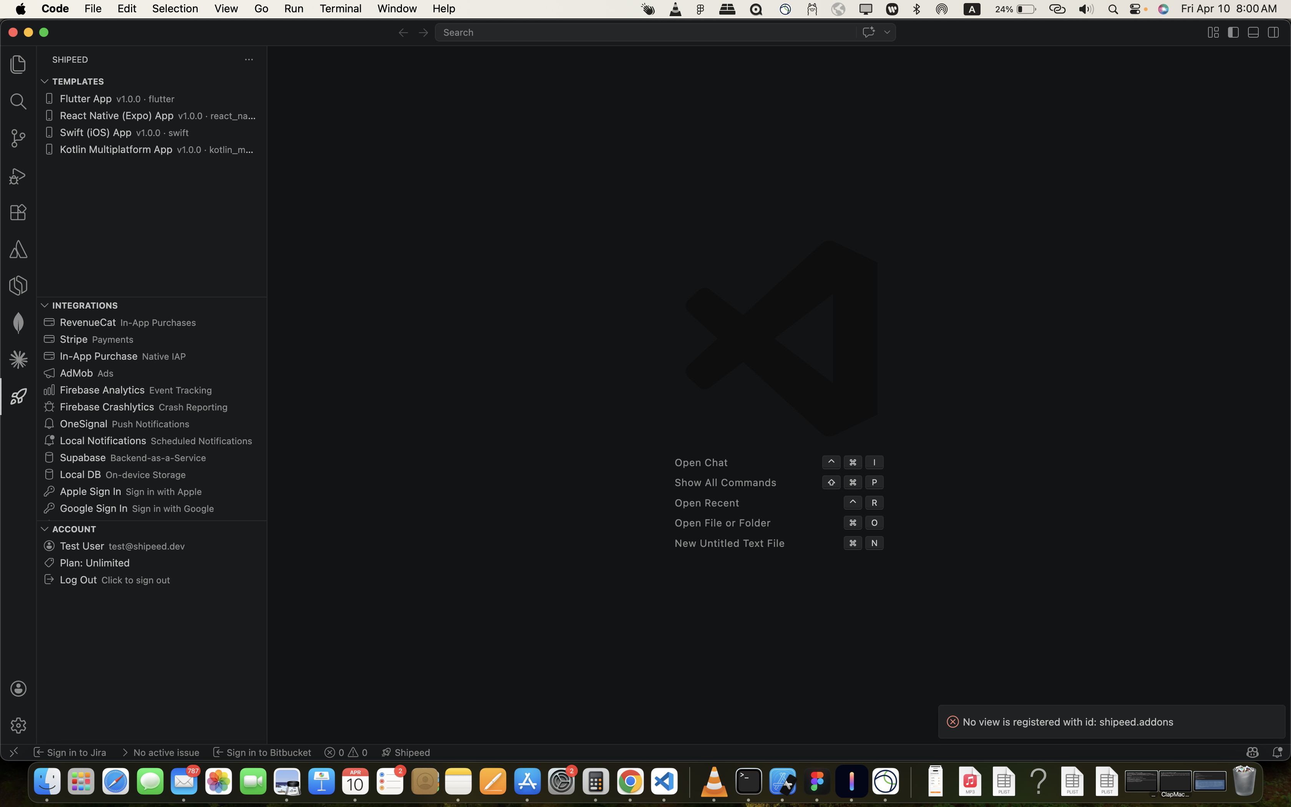Screen dimensions: 1291x807
Task: Open the Run and Debug view
Action: click(18, 176)
